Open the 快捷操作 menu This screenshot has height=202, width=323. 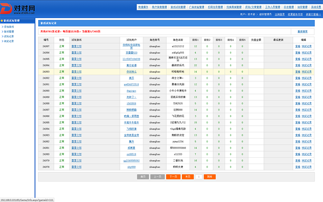pyautogui.click(x=143, y=7)
